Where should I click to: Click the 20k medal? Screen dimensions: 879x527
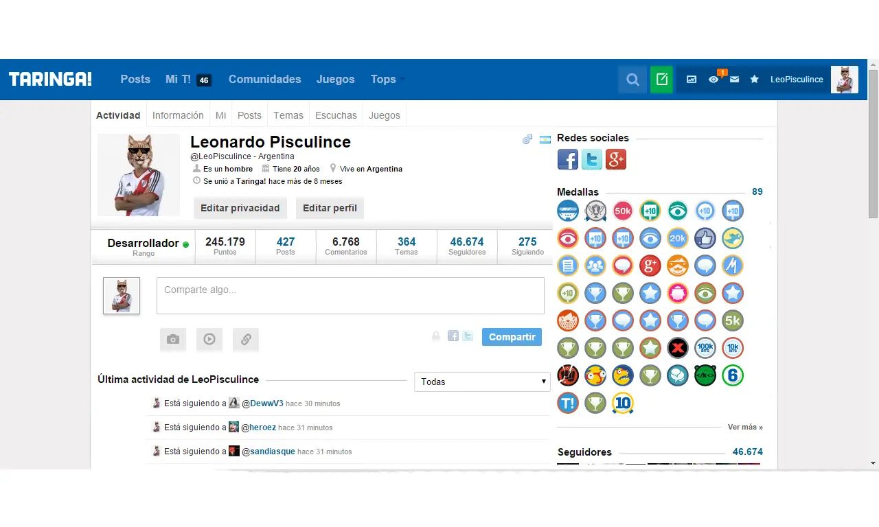point(678,238)
